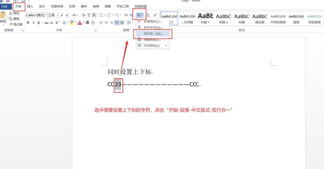The height and width of the screenshot is (169, 324).
Task: Select the 标题 1 style
Action: pyautogui.click(x=205, y=18)
